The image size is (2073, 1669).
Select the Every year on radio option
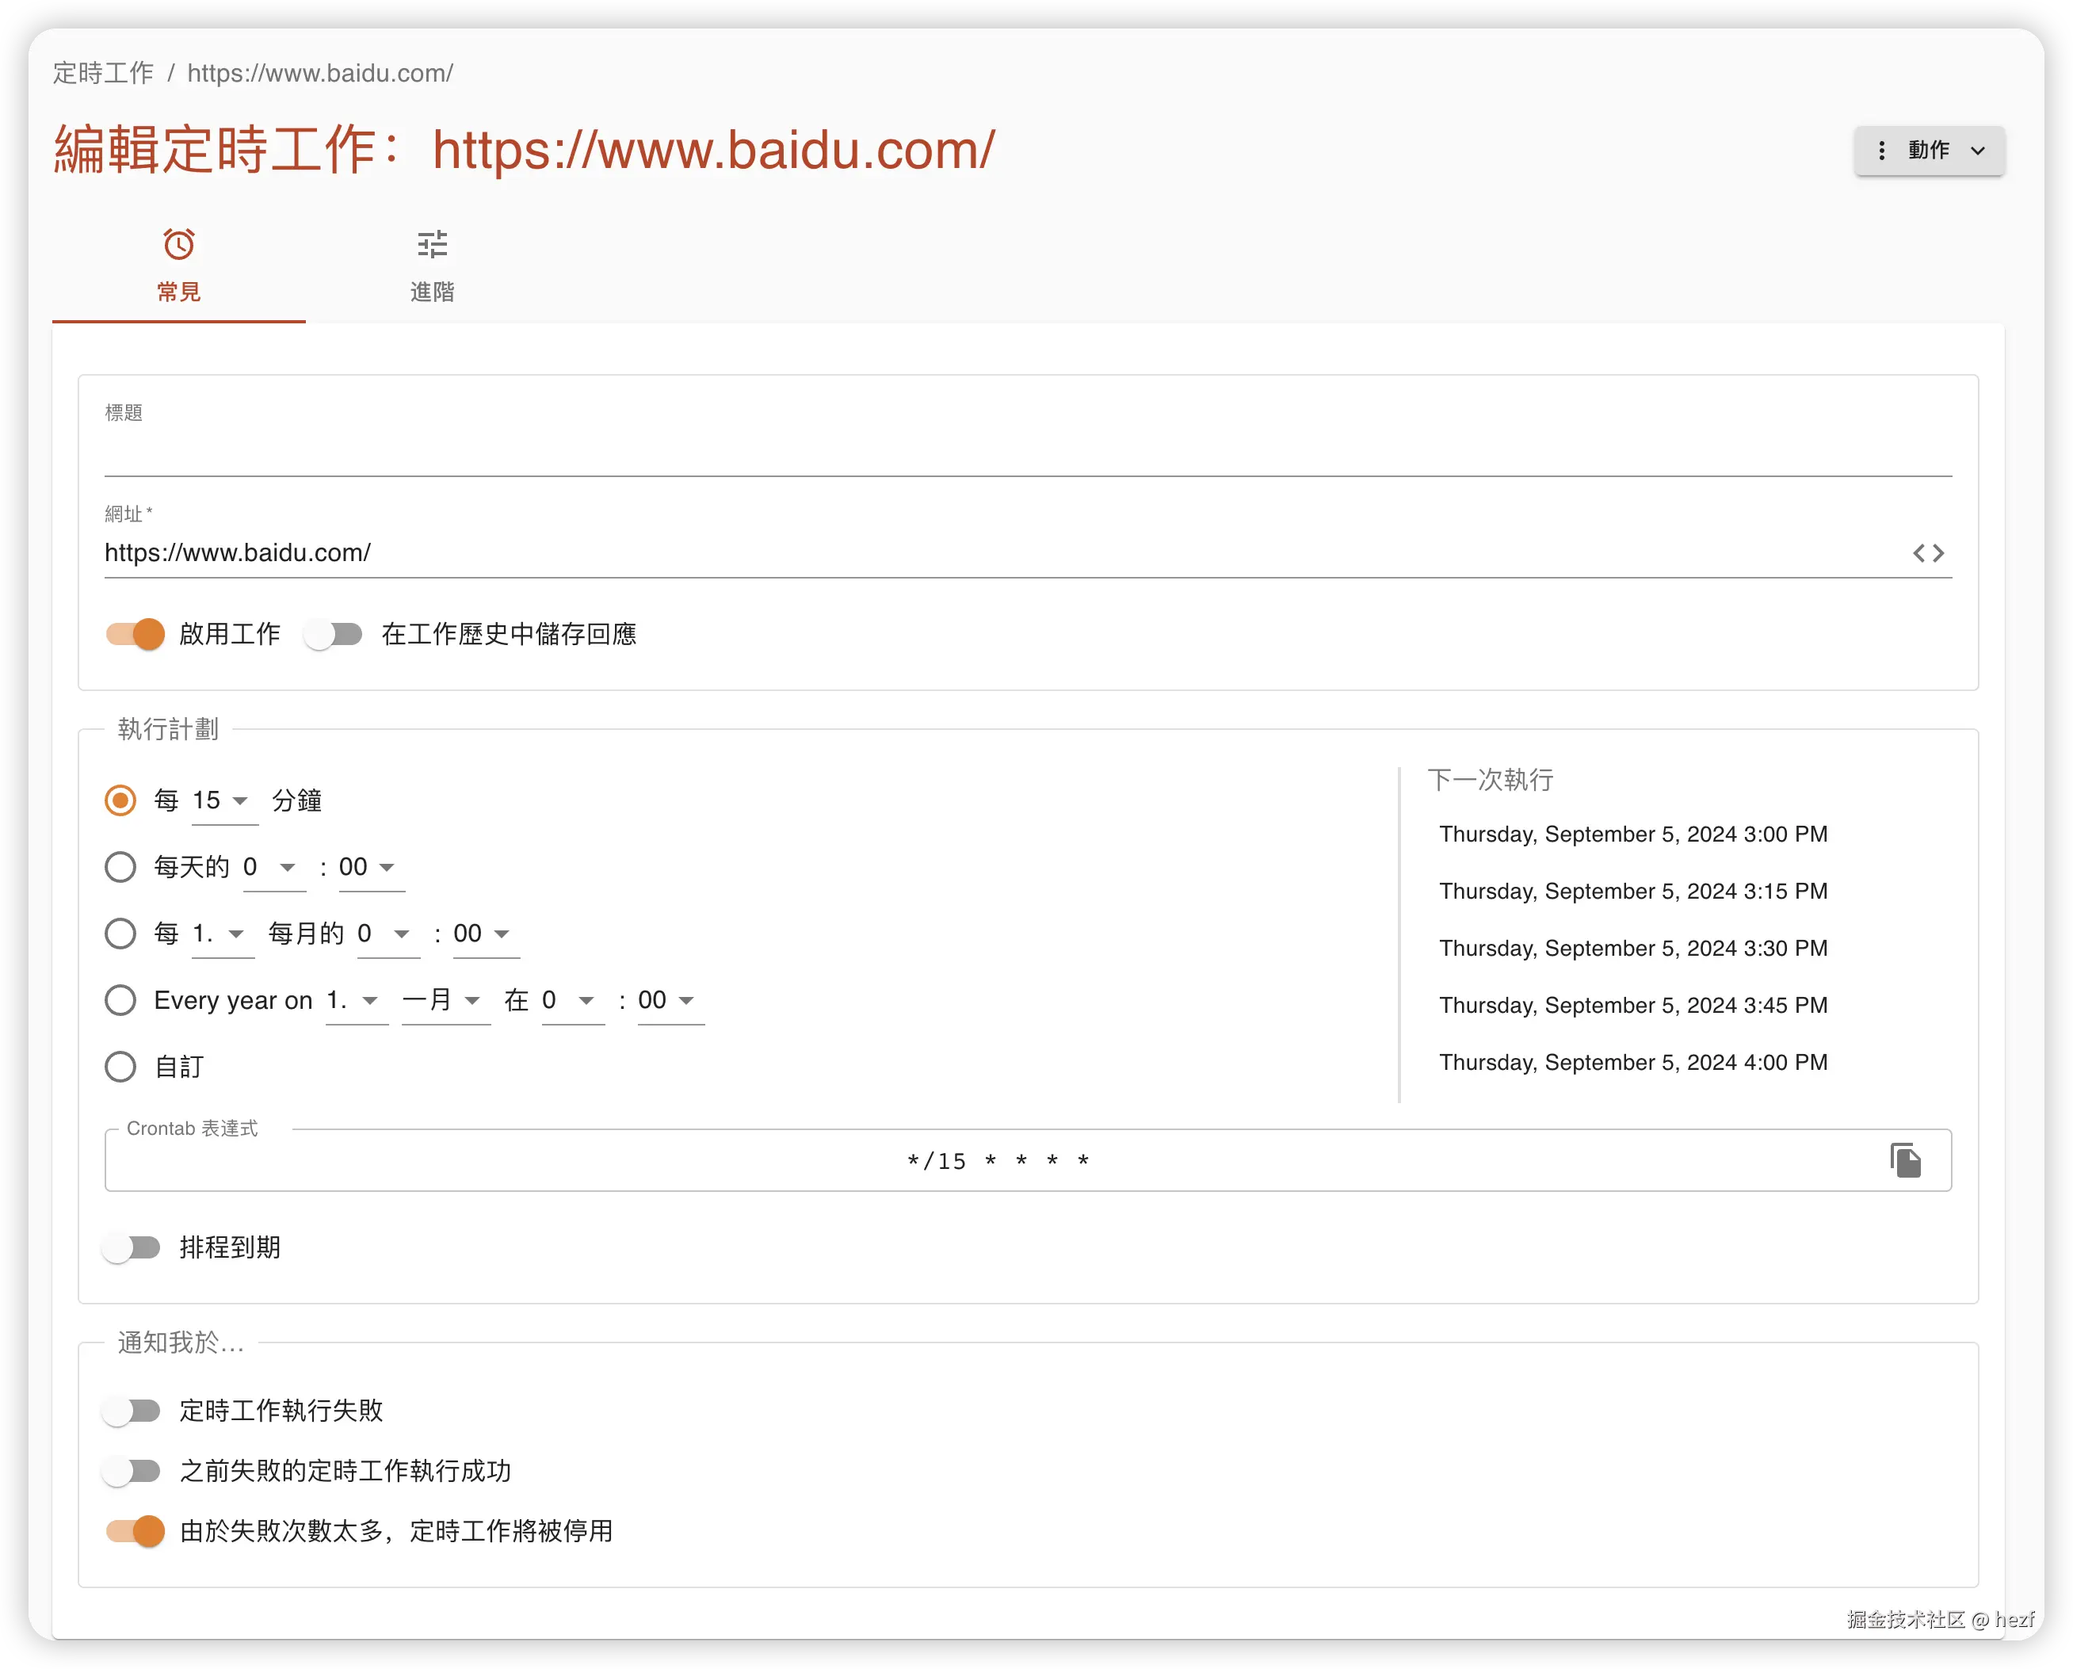point(120,1000)
